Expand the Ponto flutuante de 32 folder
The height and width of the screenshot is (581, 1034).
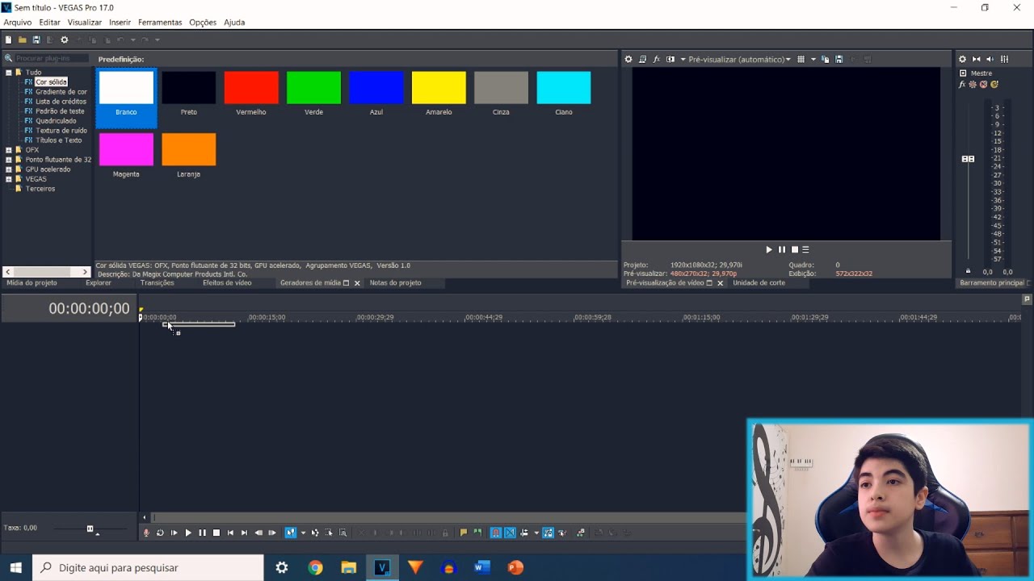pos(9,160)
